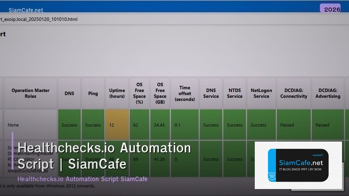The width and height of the screenshot is (349, 196).
Task: Select the DCDIAG: Connectivity column header
Action: [x=294, y=93]
